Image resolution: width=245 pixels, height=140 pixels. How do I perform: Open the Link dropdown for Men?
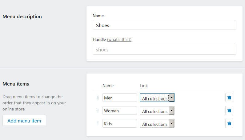(x=157, y=98)
